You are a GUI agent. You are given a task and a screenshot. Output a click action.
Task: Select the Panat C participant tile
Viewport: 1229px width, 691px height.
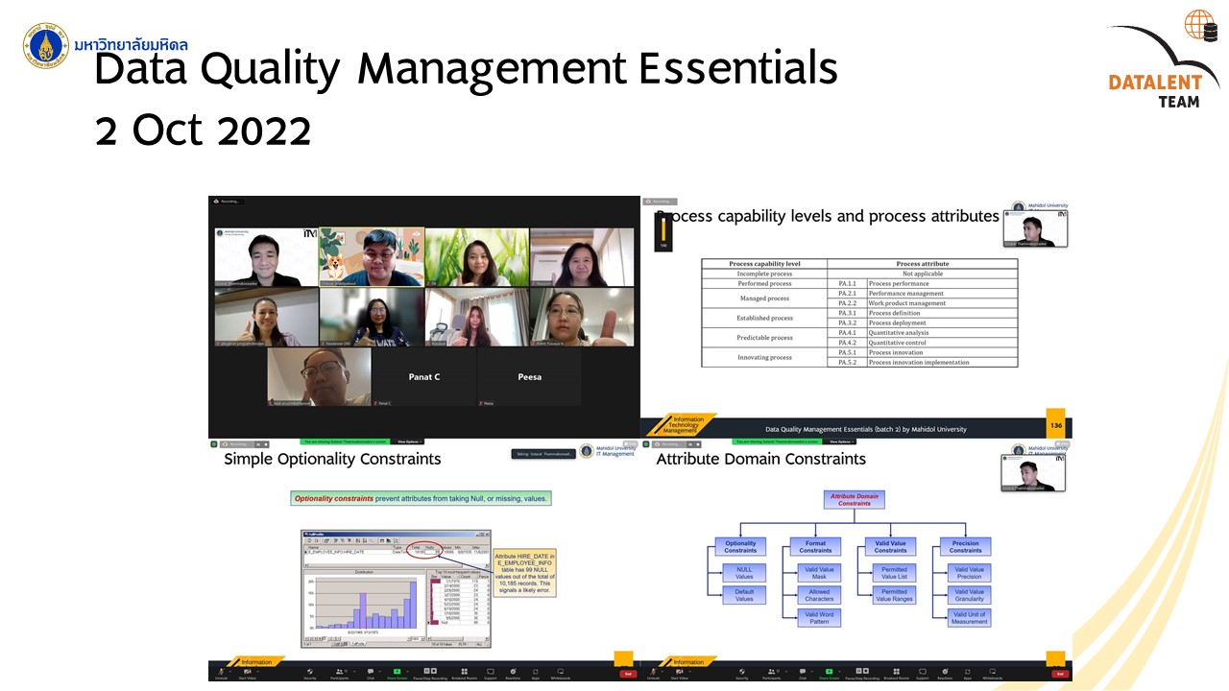pyautogui.click(x=423, y=377)
